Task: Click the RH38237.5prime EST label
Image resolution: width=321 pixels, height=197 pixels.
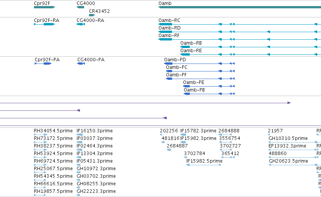Action: click(x=53, y=146)
